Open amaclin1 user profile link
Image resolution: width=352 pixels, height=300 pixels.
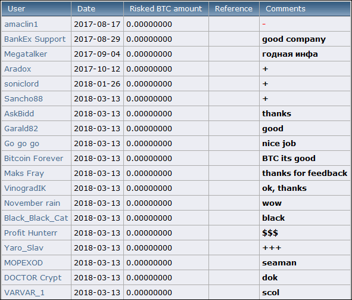(21, 24)
